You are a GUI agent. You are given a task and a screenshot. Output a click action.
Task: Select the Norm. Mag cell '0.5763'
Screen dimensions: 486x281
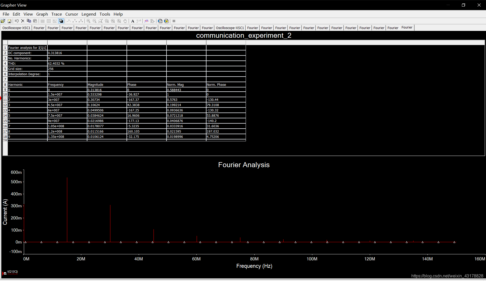[x=186, y=100]
